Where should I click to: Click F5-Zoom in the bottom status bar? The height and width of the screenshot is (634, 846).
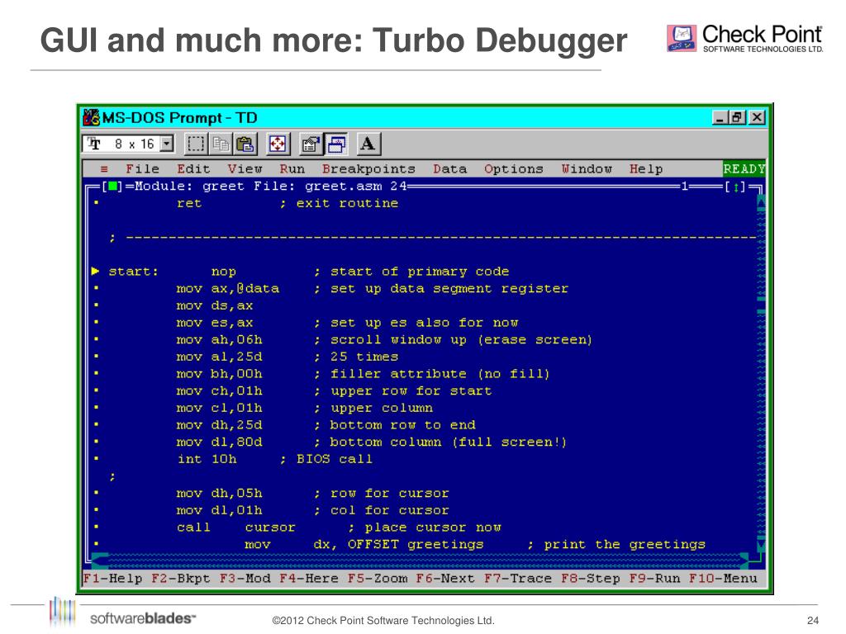tap(377, 579)
